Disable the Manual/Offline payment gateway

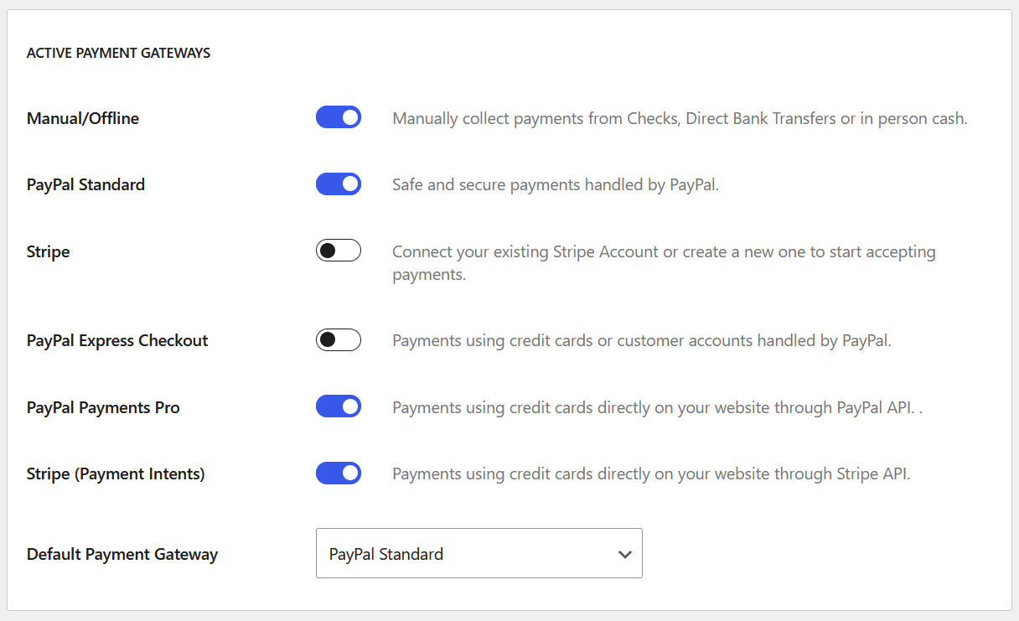click(338, 117)
